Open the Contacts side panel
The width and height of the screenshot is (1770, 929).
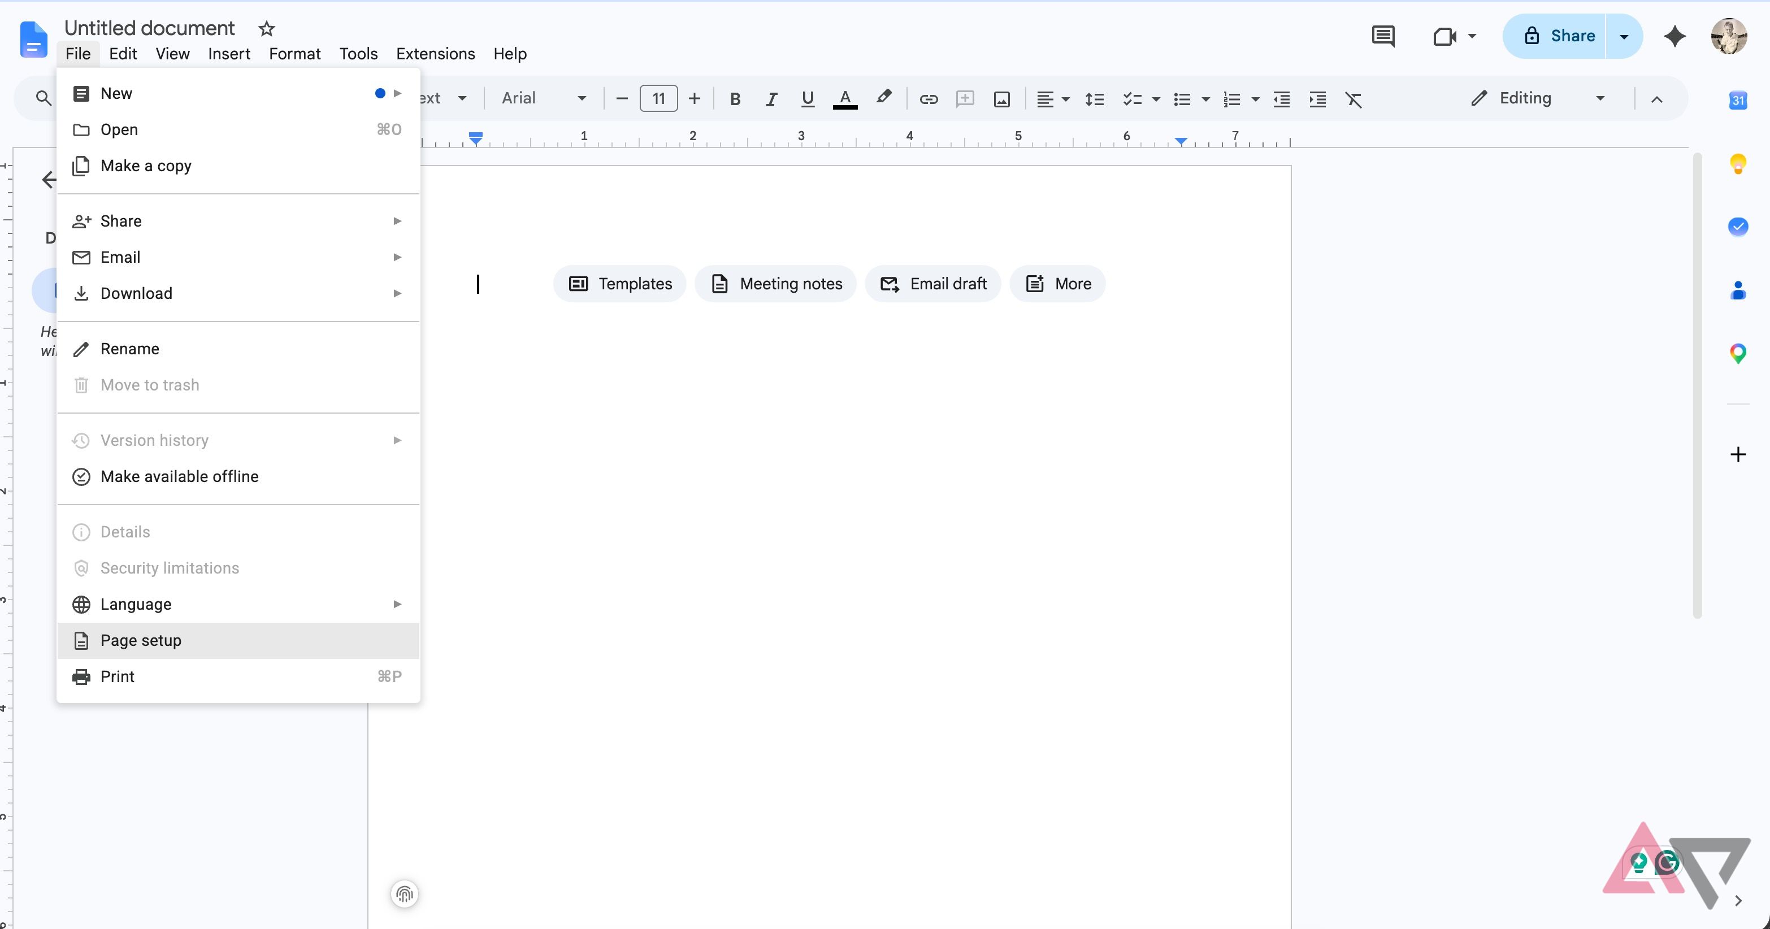(1738, 290)
